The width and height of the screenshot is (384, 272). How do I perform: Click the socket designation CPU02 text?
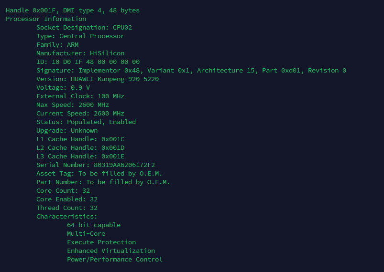[x=122, y=27]
